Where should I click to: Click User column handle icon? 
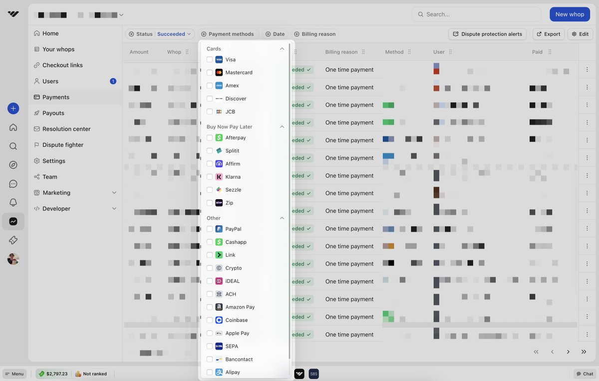pos(450,52)
